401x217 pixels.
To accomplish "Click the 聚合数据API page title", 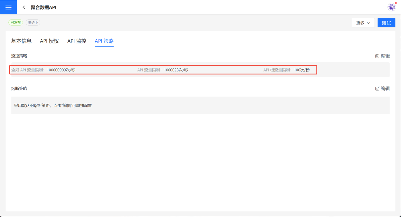I will [x=43, y=8].
